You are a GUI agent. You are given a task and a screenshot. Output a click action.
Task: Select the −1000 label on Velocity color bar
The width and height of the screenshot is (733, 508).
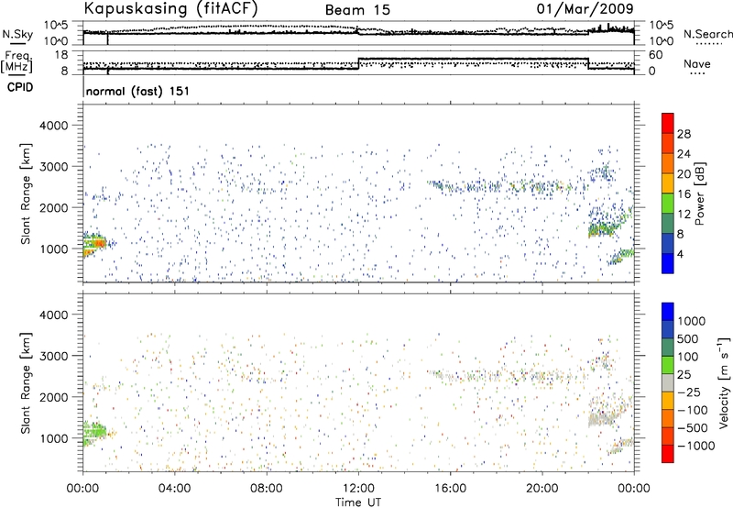[696, 446]
